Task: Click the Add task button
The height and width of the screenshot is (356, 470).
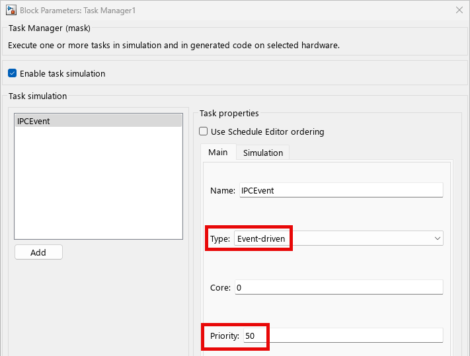Action: (x=38, y=252)
